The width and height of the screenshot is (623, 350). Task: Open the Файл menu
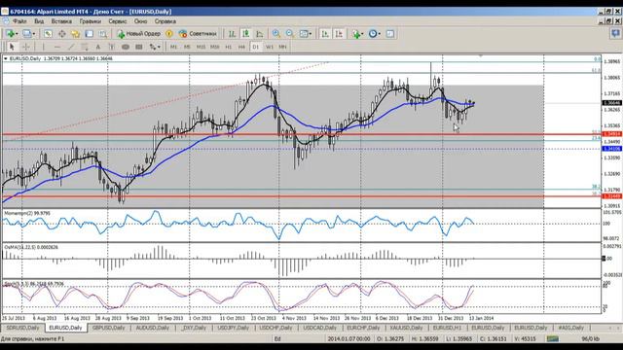pyautogui.click(x=19, y=21)
